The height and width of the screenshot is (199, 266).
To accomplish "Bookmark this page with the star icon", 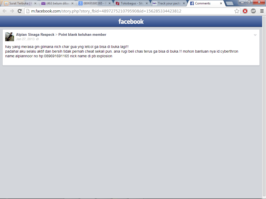I will [x=237, y=11].
